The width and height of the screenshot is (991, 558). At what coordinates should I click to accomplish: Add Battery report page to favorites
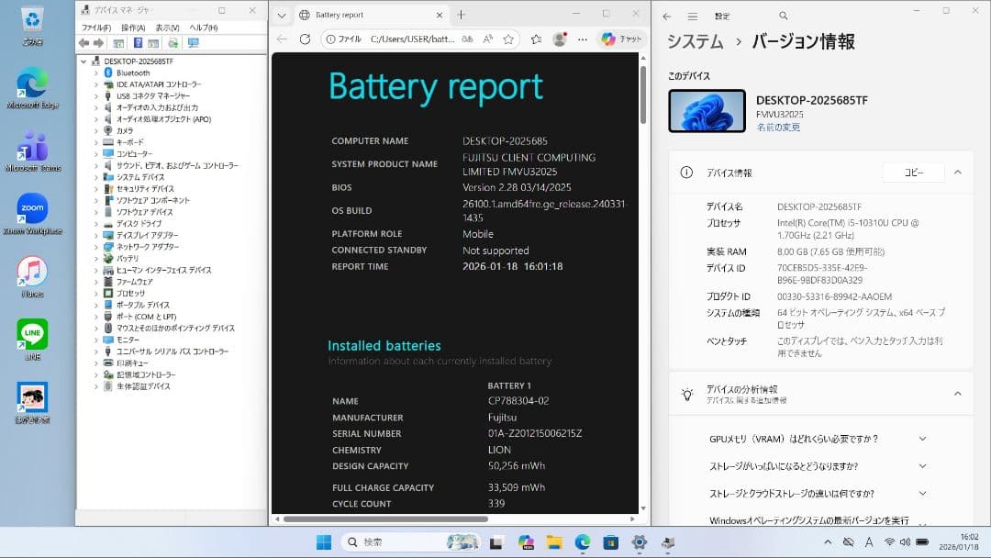(507, 39)
